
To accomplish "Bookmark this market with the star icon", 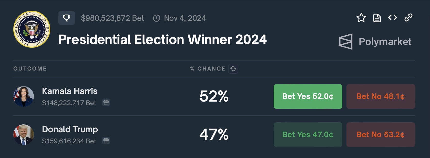I will tap(361, 18).
